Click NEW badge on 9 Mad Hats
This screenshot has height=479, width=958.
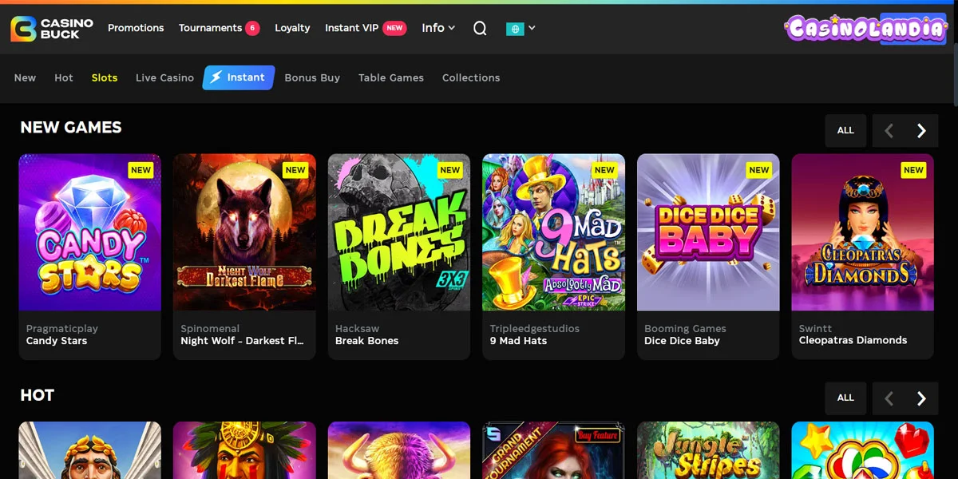[x=604, y=170]
